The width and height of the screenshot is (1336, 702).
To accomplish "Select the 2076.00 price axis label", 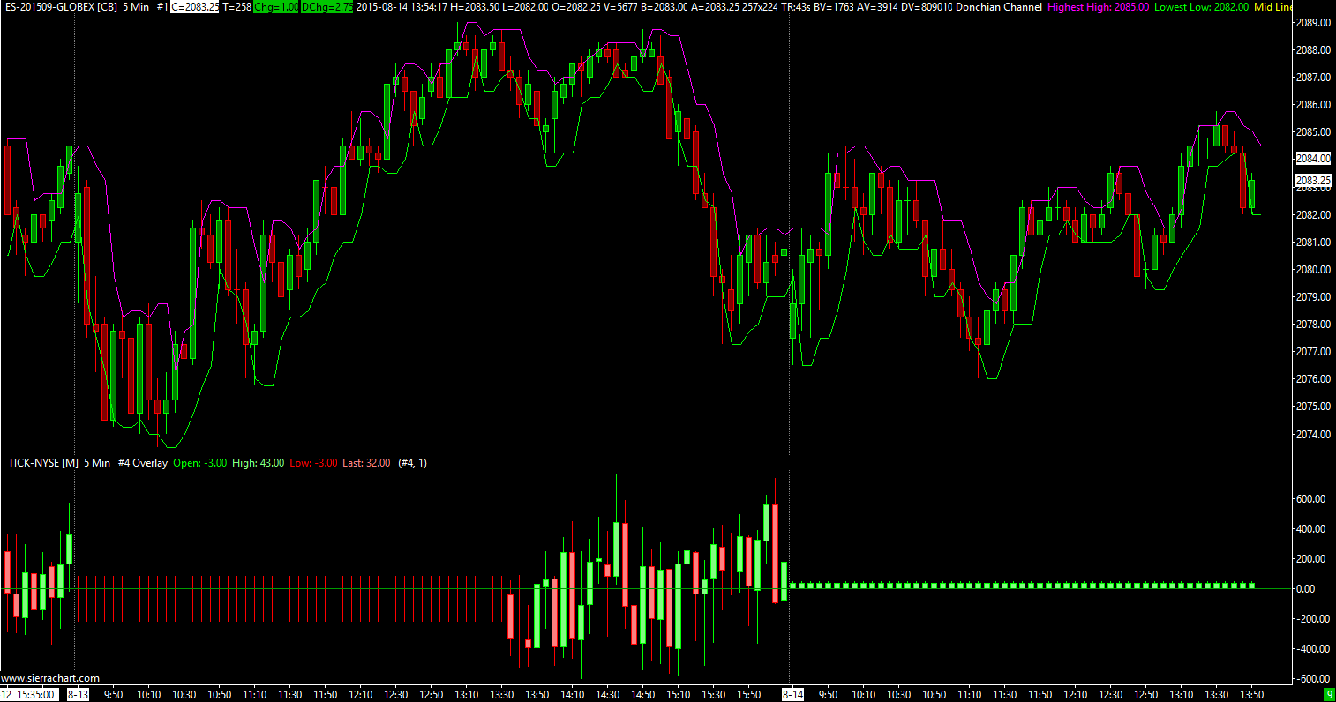I will coord(1313,379).
